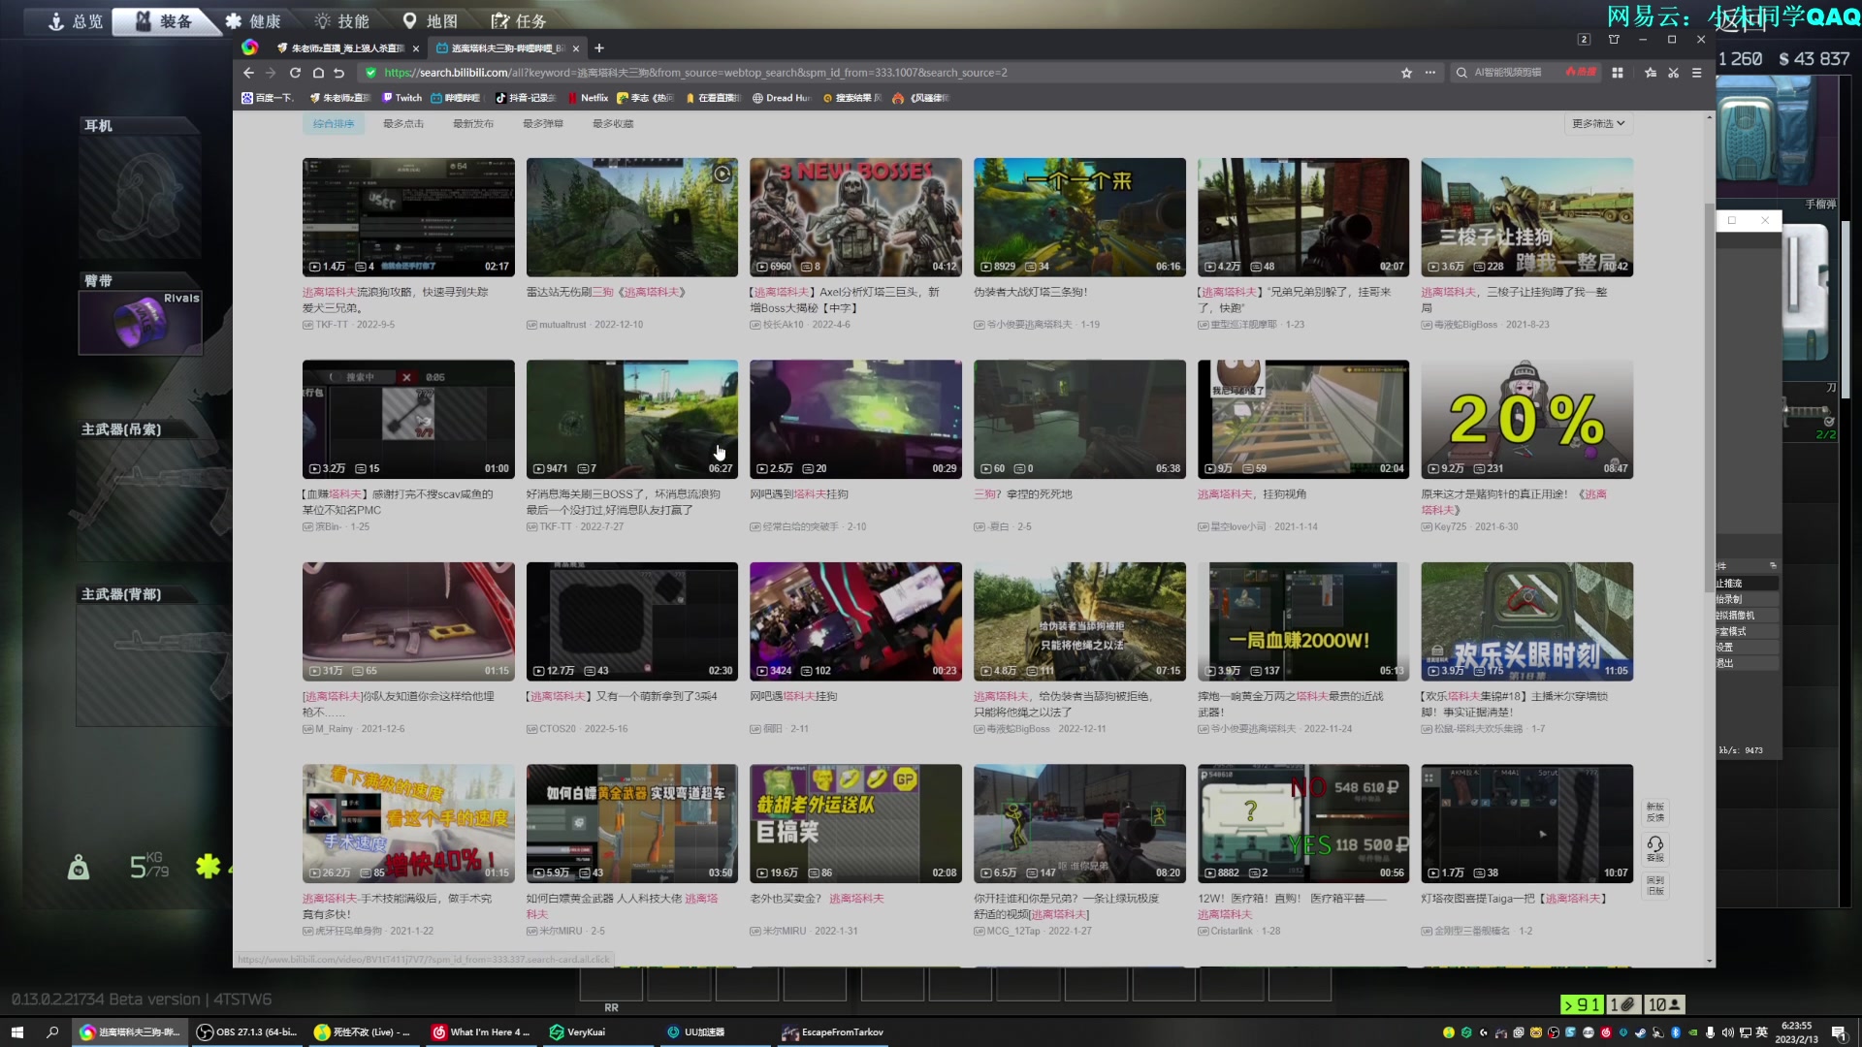1862x1047 pixels.
Task: Open the game 地图 tab
Action: pyautogui.click(x=430, y=21)
